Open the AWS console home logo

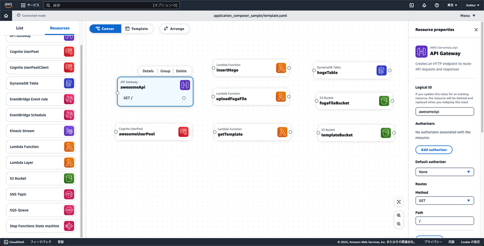(x=8, y=5)
